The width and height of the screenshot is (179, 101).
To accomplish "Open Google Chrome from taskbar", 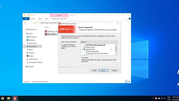I will point(3,98).
